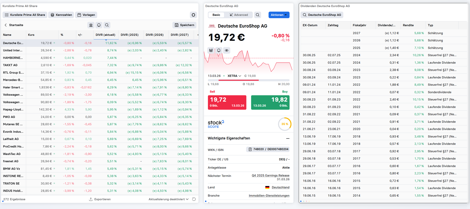The image size is (470, 209).
Task: Refresh the list with reload icon
Action: (194, 199)
